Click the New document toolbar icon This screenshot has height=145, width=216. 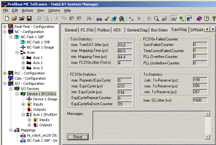pyautogui.click(x=7, y=18)
